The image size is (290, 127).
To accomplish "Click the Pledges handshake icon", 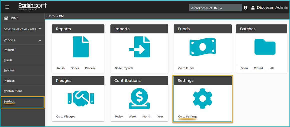I will 81,98.
